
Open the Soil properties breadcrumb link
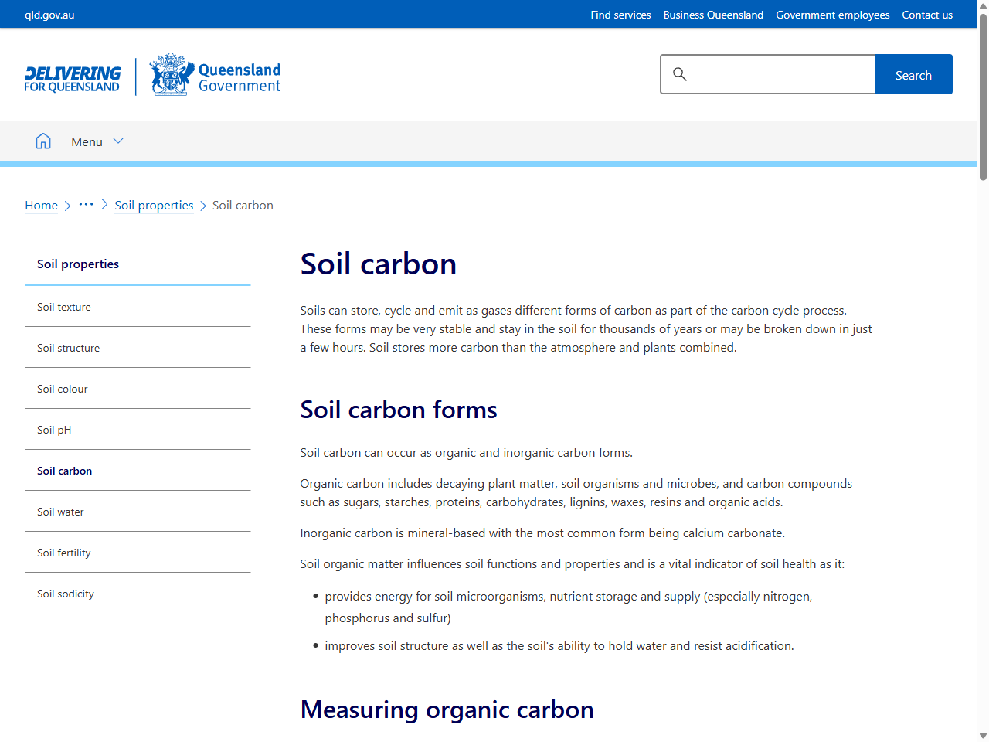154,205
